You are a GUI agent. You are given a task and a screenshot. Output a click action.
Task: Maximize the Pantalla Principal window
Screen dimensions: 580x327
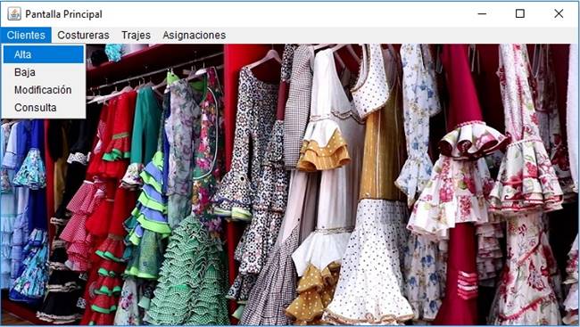[520, 14]
